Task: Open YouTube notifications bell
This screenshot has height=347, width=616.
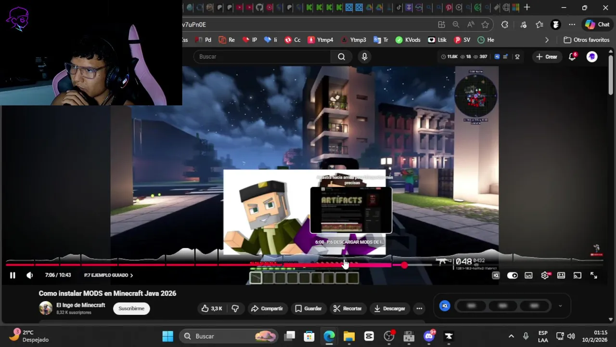Action: pos(572,56)
